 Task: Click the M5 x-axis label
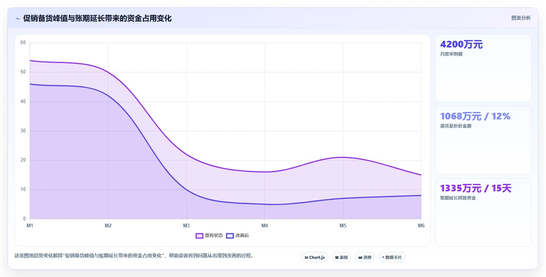[343, 225]
